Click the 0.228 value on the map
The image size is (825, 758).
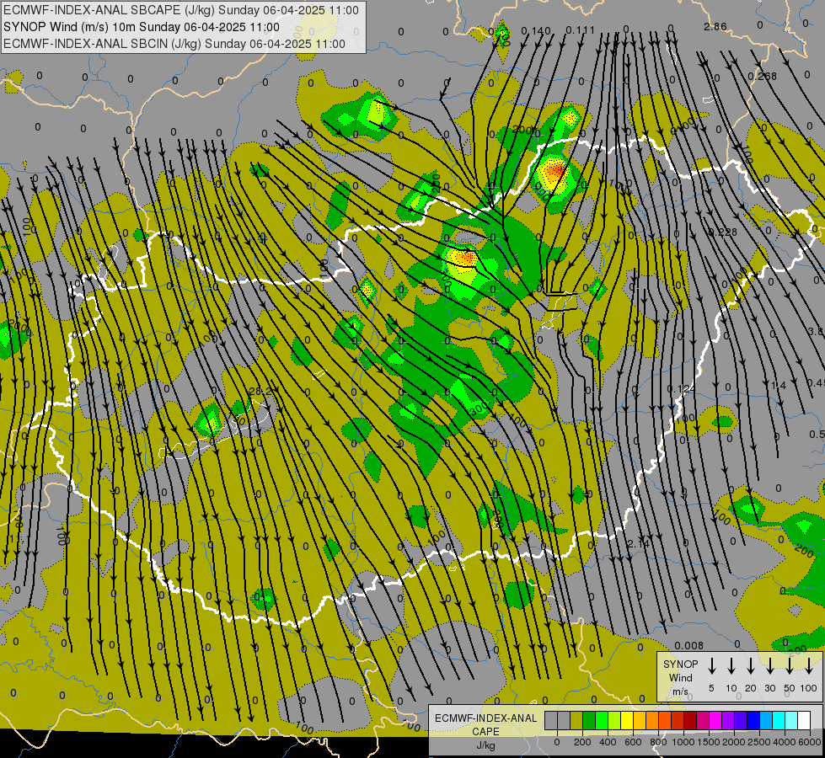[723, 232]
